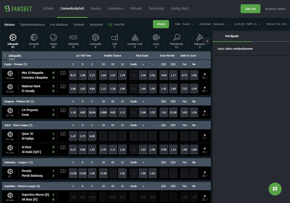Collapse the Qatar - Stars League header
This screenshot has width=290, height=203.
coord(106,125)
